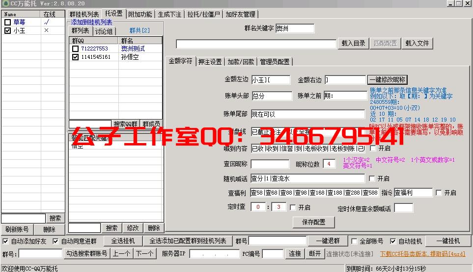Focus the 服务器IP address field
The width and height of the screenshot is (473, 272).
(214, 254)
